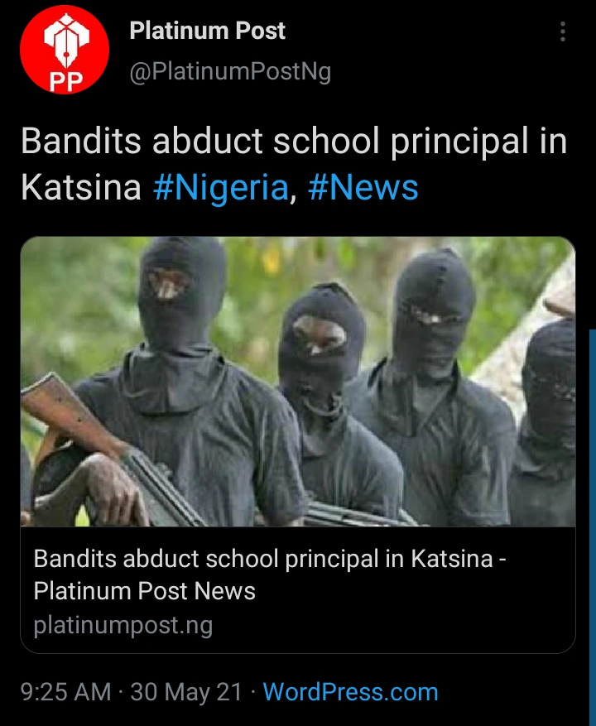Open the Platinum Post display name
This screenshot has width=596, height=726.
point(207,31)
